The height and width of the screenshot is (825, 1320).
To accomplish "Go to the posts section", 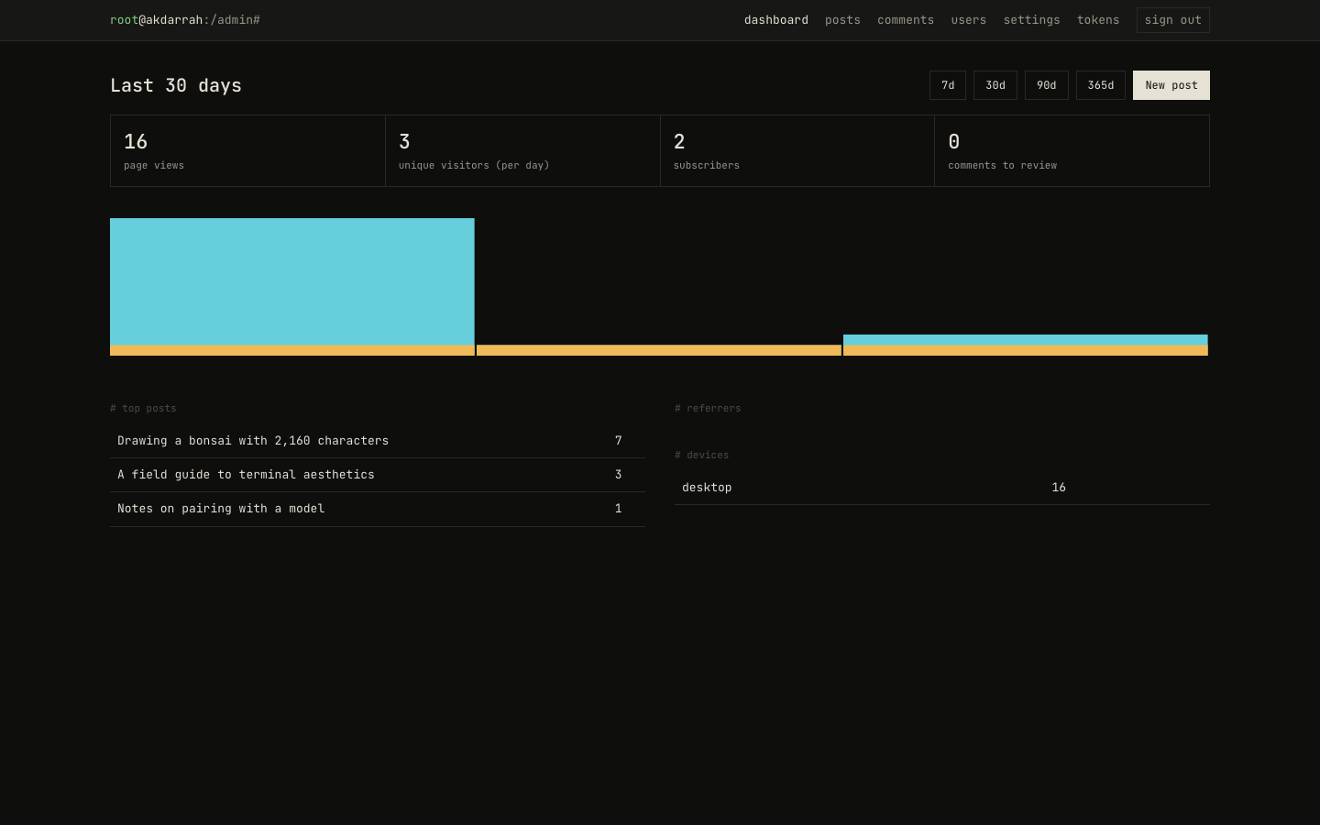I will 842,20.
